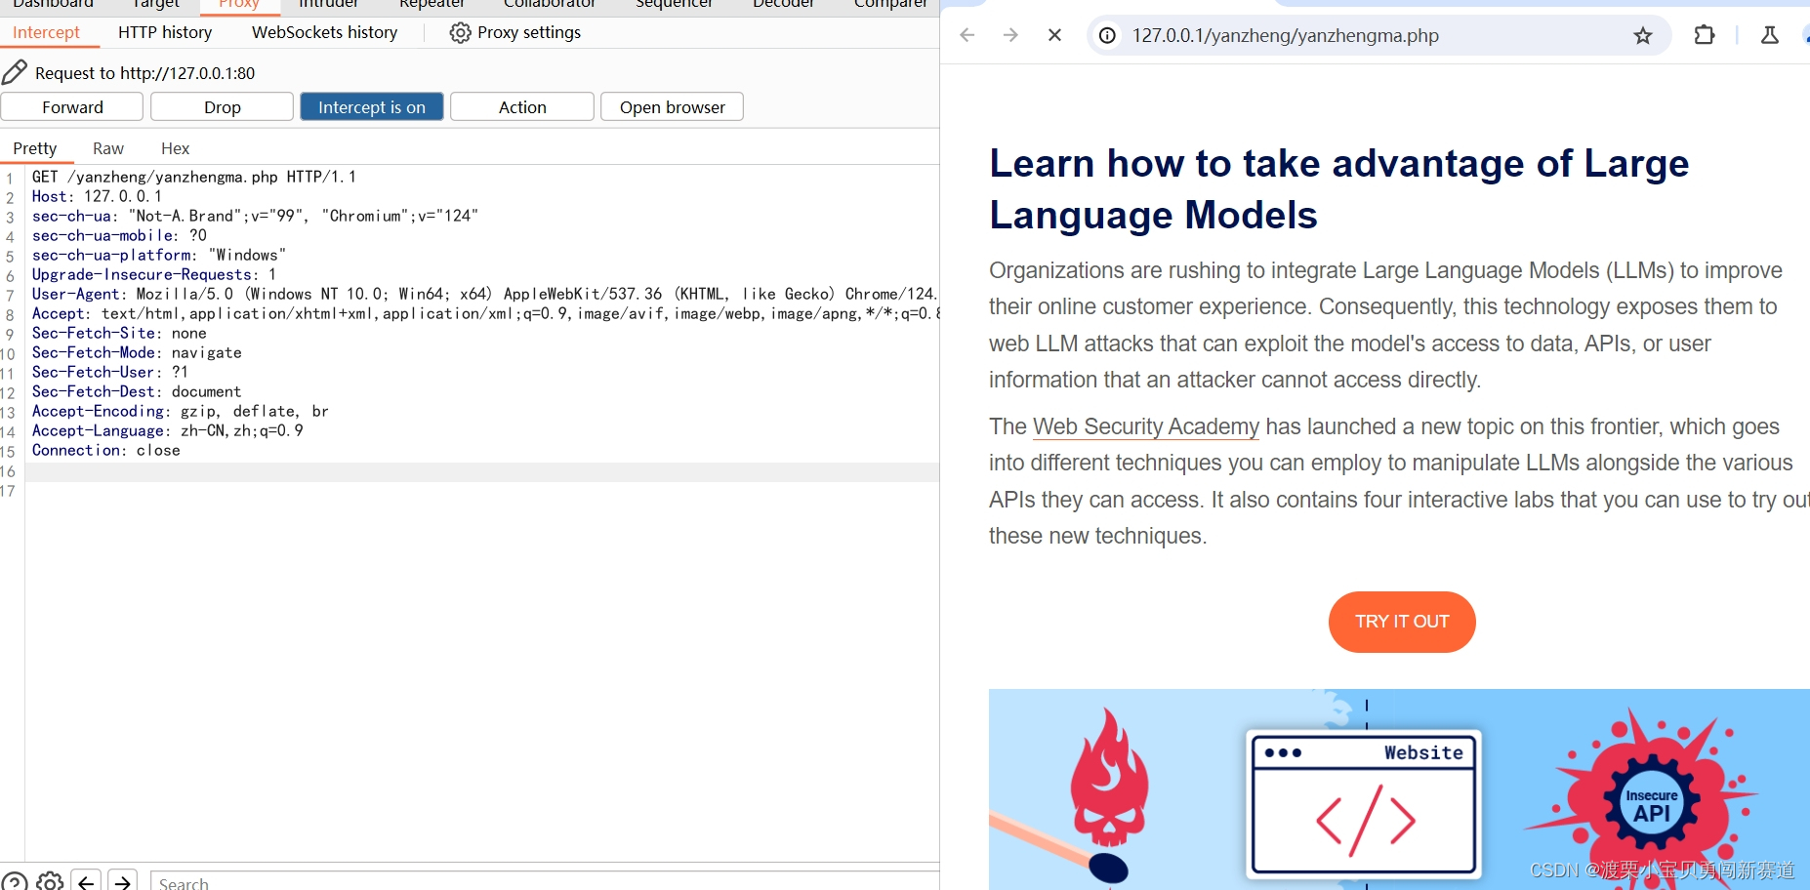This screenshot has width=1810, height=890.
Task: Click the help question mark icon
Action: [x=14, y=881]
